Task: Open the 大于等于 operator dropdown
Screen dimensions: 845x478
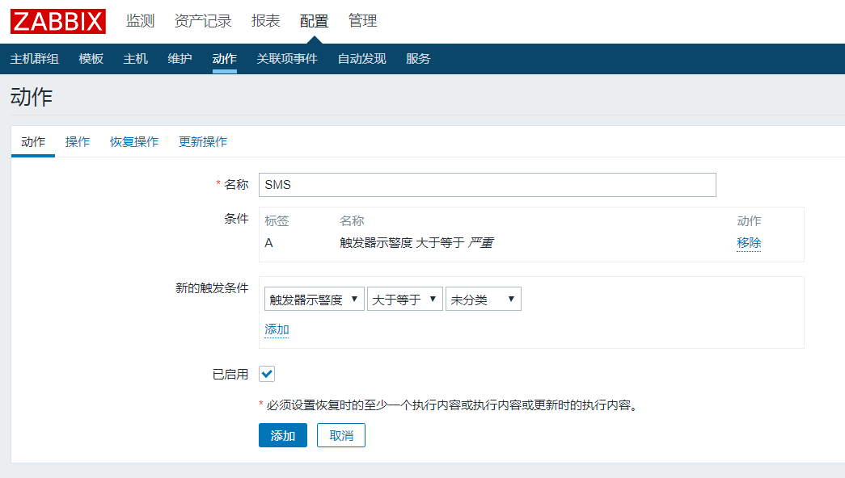Action: coord(405,300)
